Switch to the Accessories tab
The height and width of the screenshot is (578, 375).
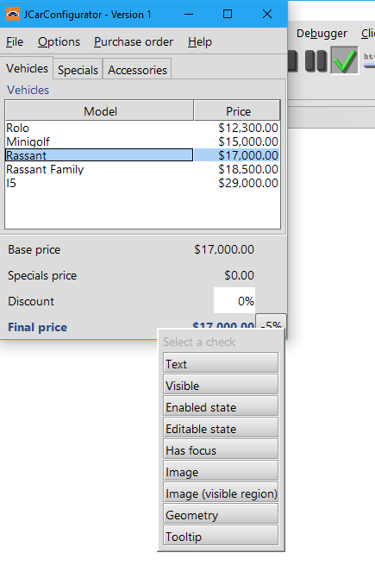pos(137,70)
